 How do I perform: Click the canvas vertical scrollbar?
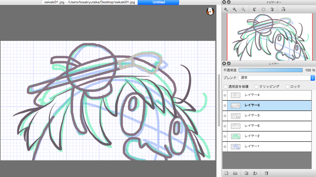pyautogui.click(x=219, y=101)
